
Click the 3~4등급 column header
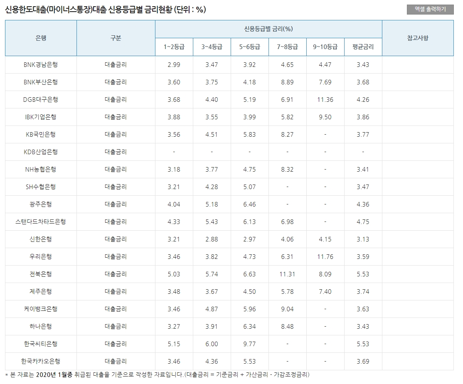tap(212, 47)
